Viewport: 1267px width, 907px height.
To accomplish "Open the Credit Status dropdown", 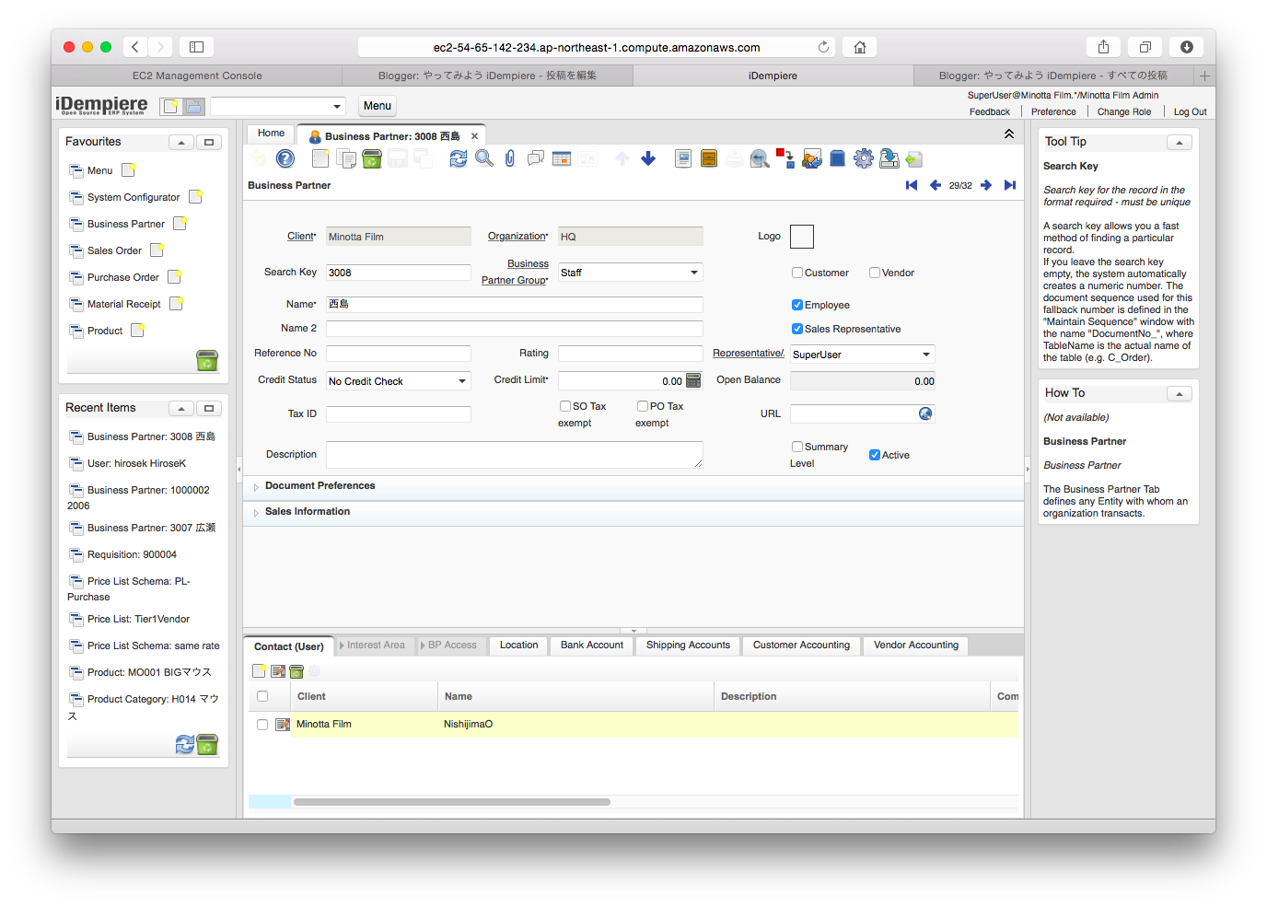I will pos(462,381).
